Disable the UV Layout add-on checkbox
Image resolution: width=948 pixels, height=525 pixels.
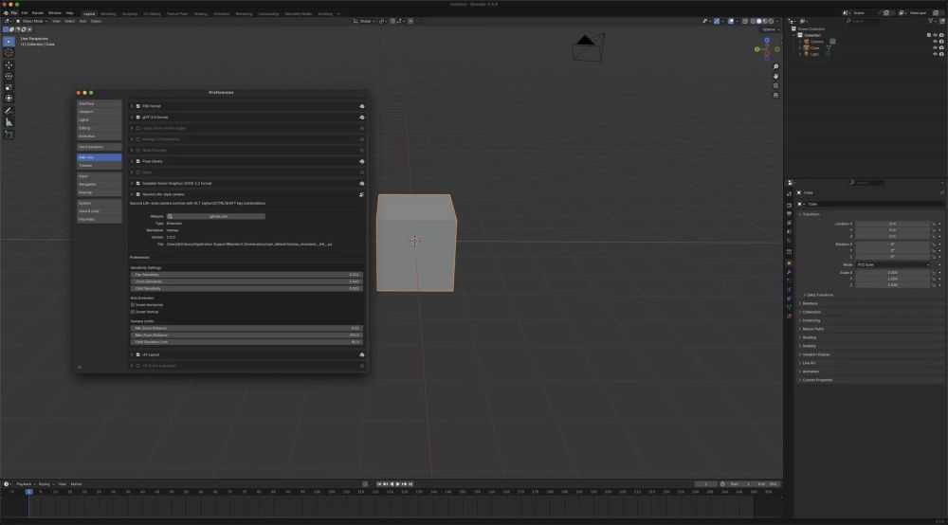[137, 354]
